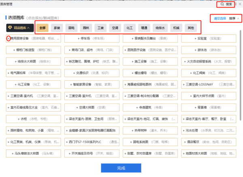
Task: Toggle the 实验室 library selection
Action: tap(209, 39)
